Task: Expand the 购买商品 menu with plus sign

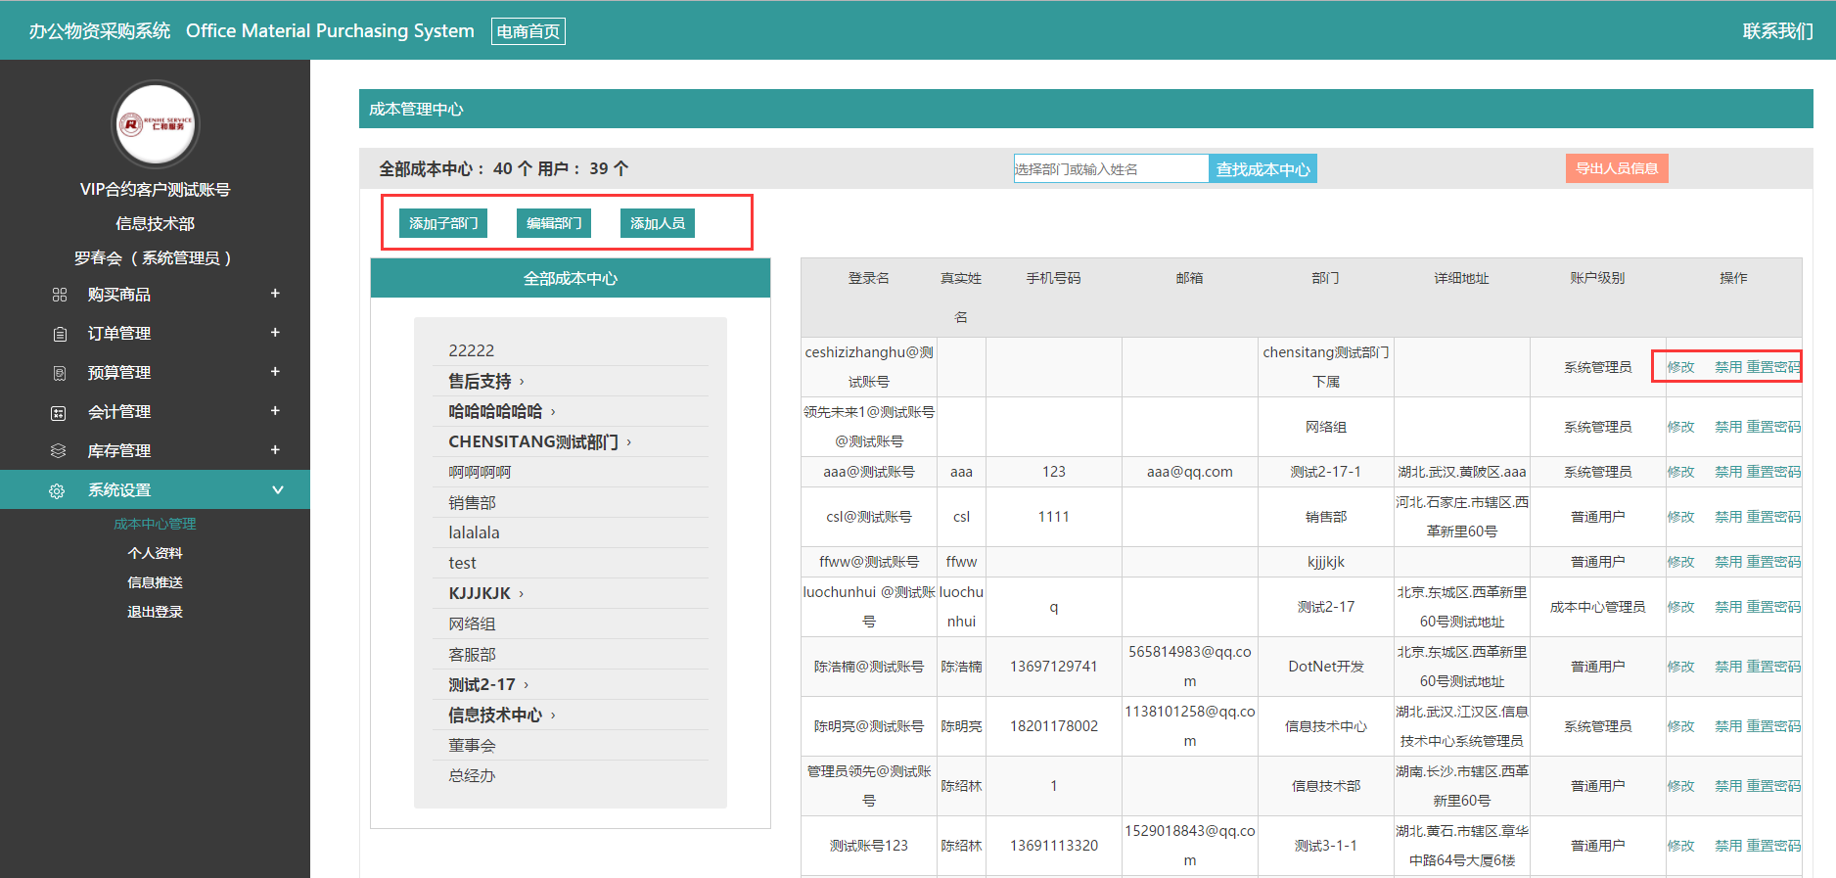Action: [x=275, y=294]
